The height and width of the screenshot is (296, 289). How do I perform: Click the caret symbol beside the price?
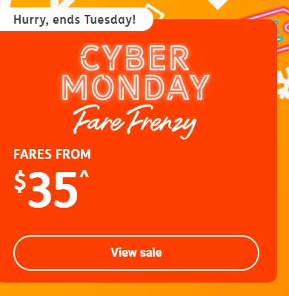coord(84,174)
